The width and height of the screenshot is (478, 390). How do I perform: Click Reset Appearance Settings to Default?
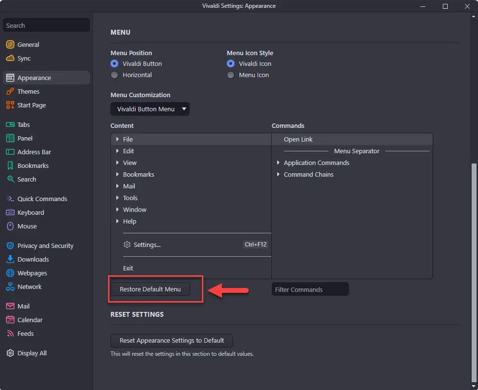coord(172,340)
